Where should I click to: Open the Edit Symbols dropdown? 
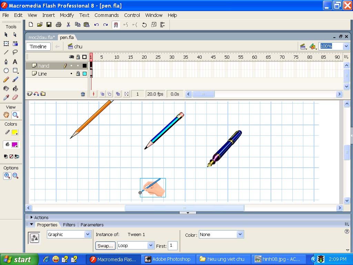coord(313,47)
